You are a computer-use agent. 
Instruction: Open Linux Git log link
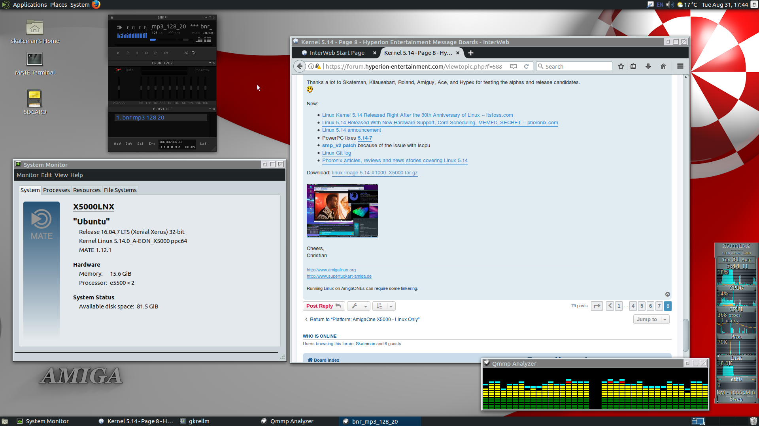tap(336, 153)
